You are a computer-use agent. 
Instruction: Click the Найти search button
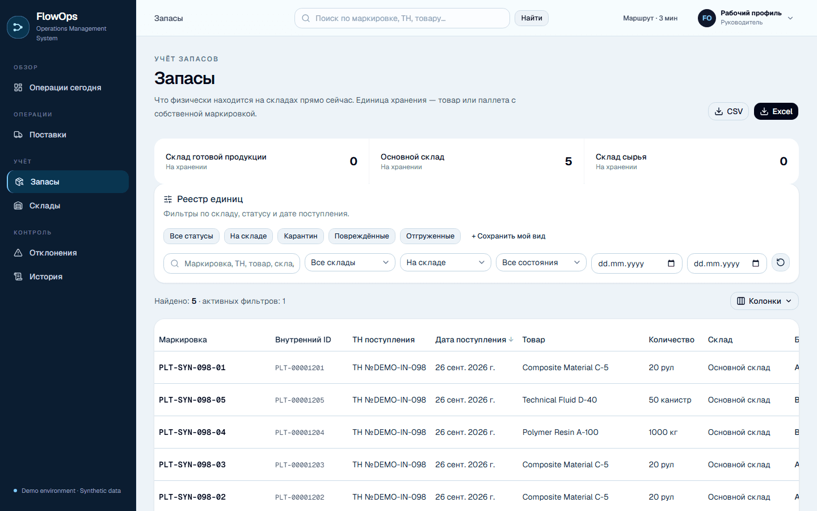pyautogui.click(x=532, y=18)
